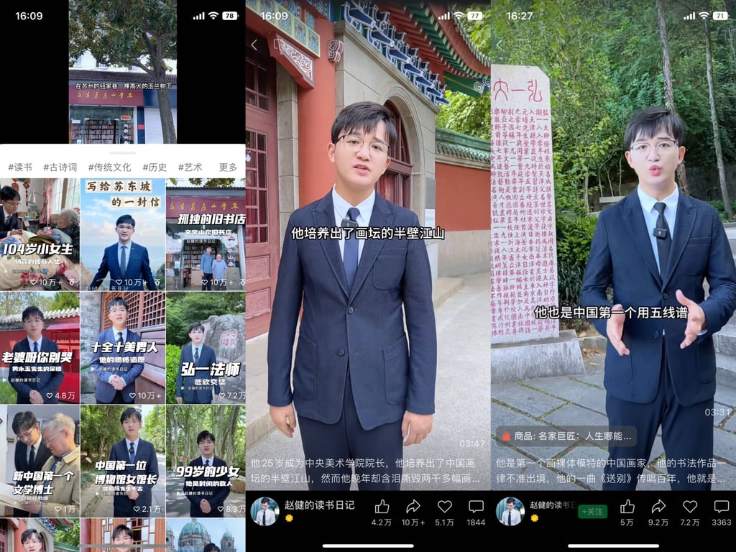Open the 弘一法师 video thumbnail
Screen dimensions: 736x552
[x=206, y=348]
